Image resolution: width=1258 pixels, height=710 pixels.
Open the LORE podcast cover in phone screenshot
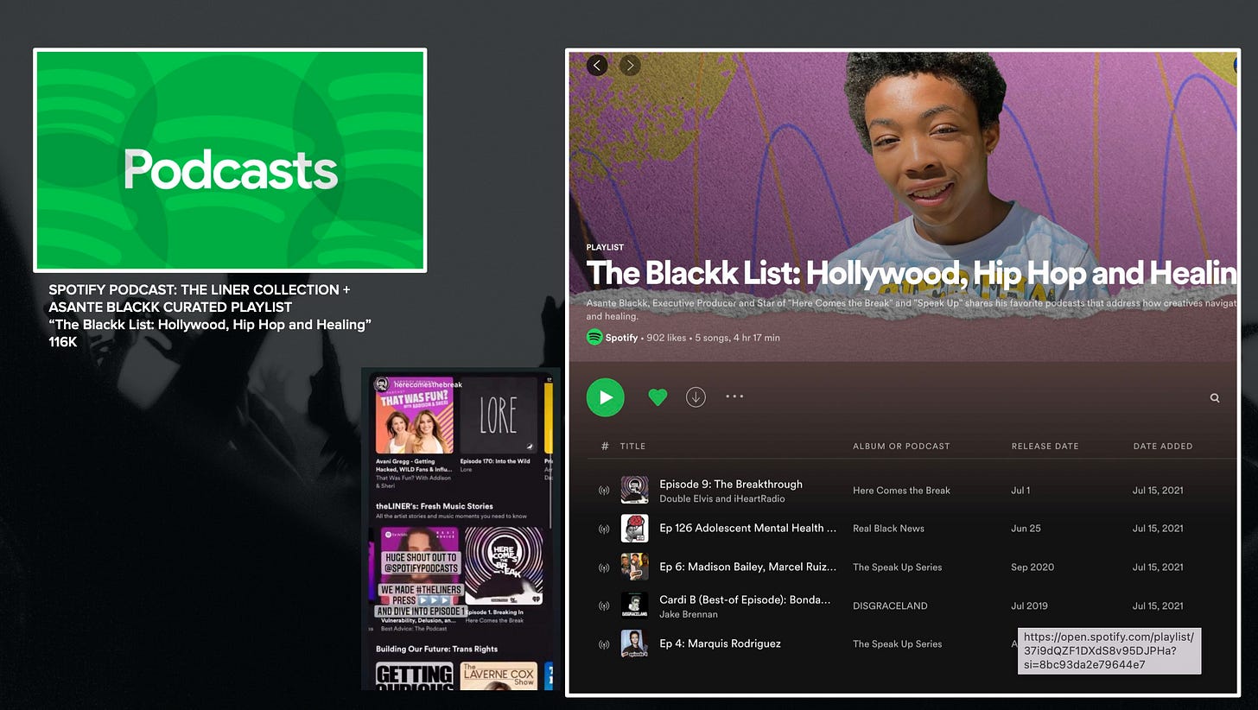[499, 416]
